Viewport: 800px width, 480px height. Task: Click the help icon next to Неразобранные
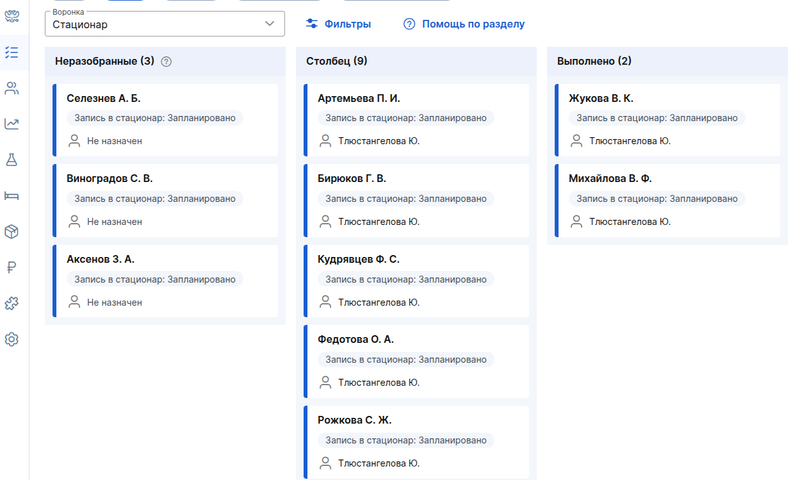click(167, 62)
